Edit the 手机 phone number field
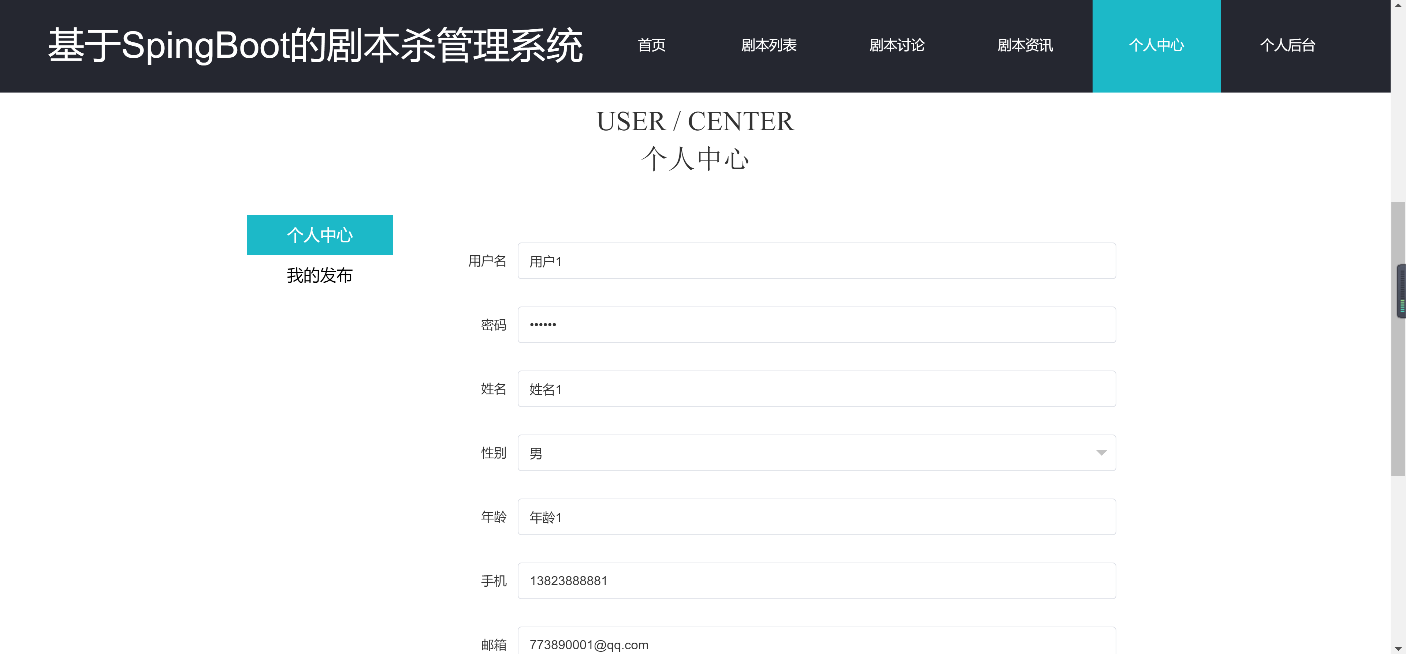 tap(816, 581)
